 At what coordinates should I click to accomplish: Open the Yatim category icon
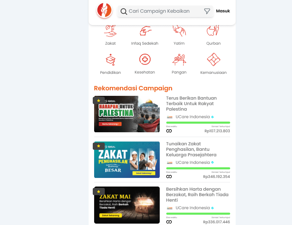179,31
